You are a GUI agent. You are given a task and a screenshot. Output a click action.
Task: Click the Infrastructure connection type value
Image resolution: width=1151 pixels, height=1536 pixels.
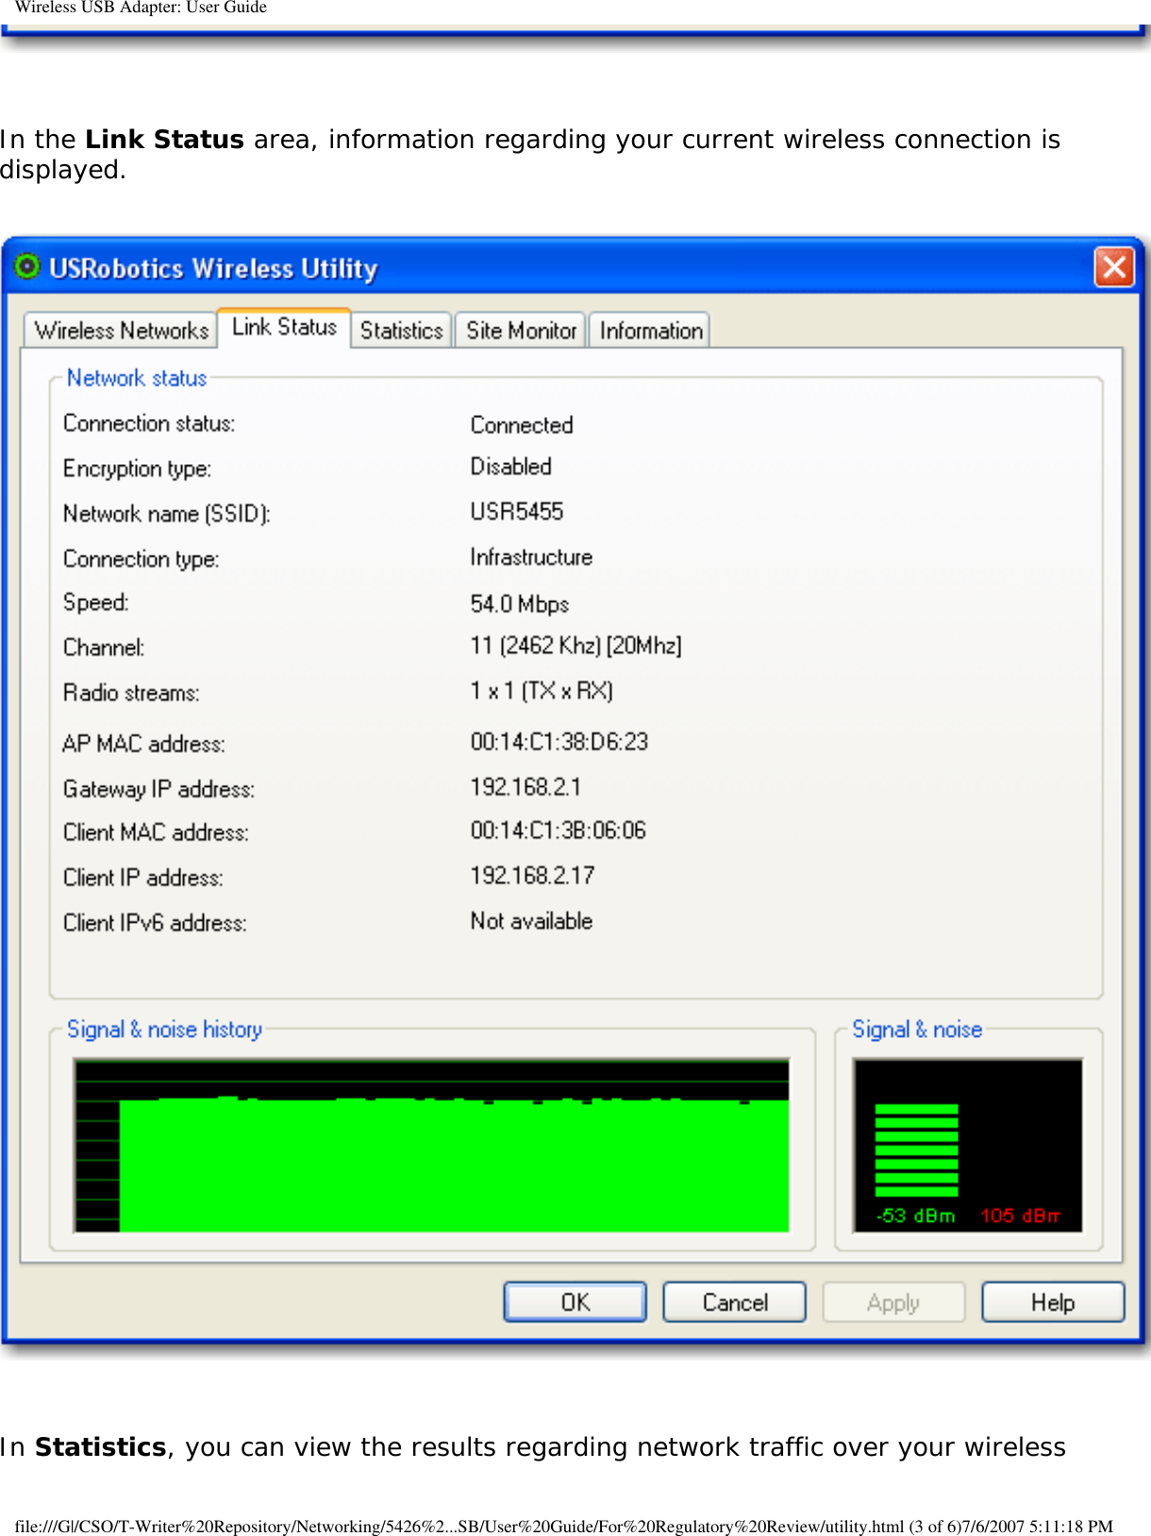coord(531,557)
